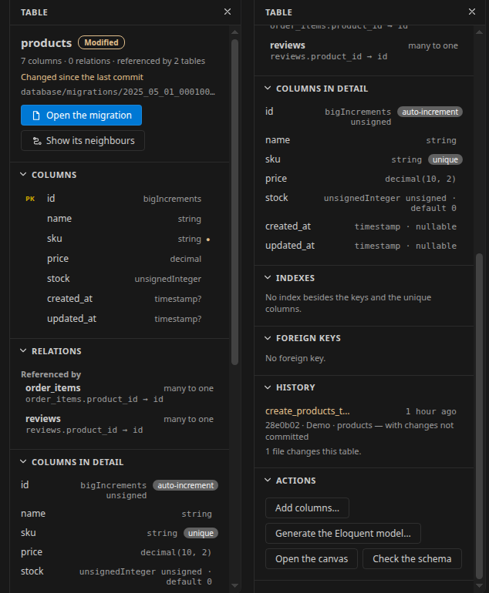Click the PK badge beside id

(x=30, y=199)
